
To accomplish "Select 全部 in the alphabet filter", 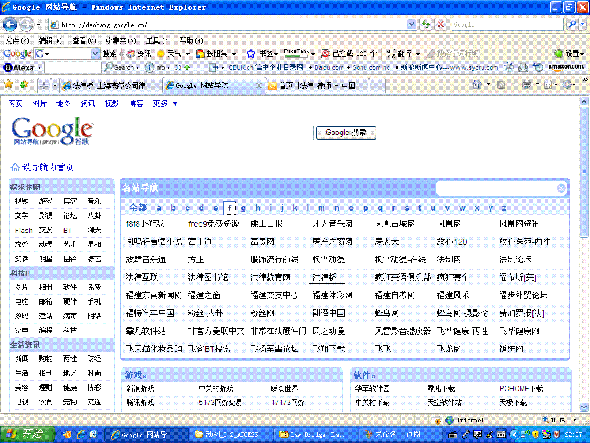I will point(138,208).
